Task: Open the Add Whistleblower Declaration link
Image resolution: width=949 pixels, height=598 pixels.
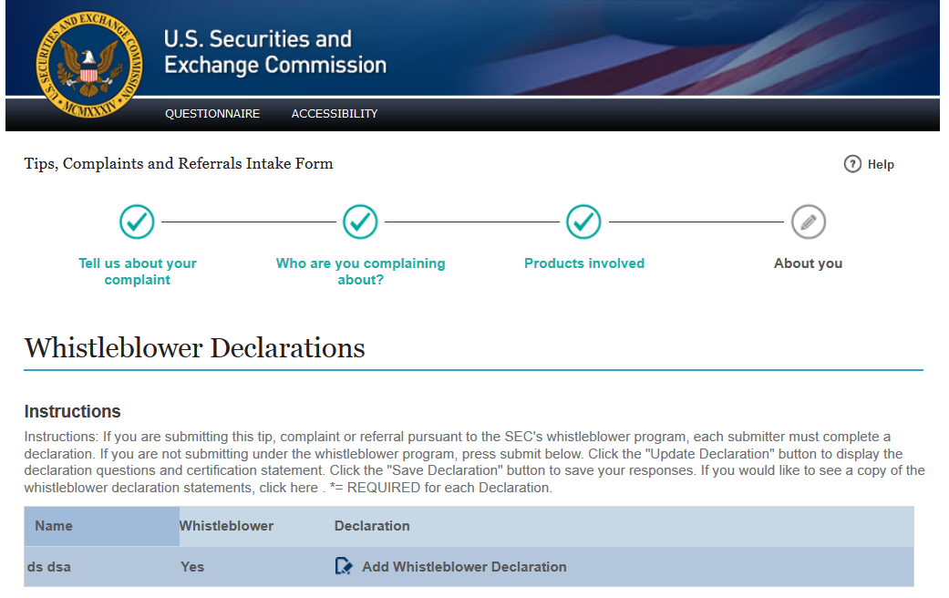Action: pos(464,567)
